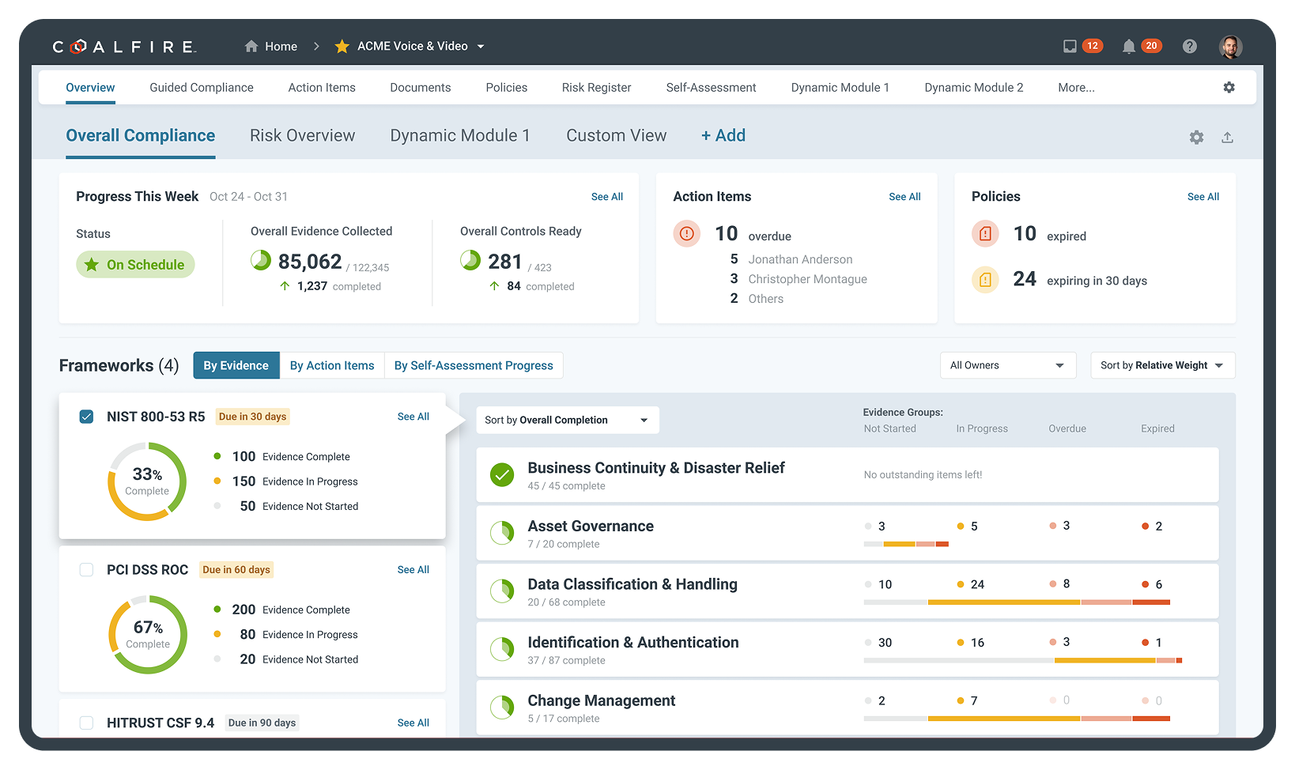Image resolution: width=1295 pixels, height=770 pixels.
Task: Open the Data Classification & Handling row
Action: (x=848, y=591)
